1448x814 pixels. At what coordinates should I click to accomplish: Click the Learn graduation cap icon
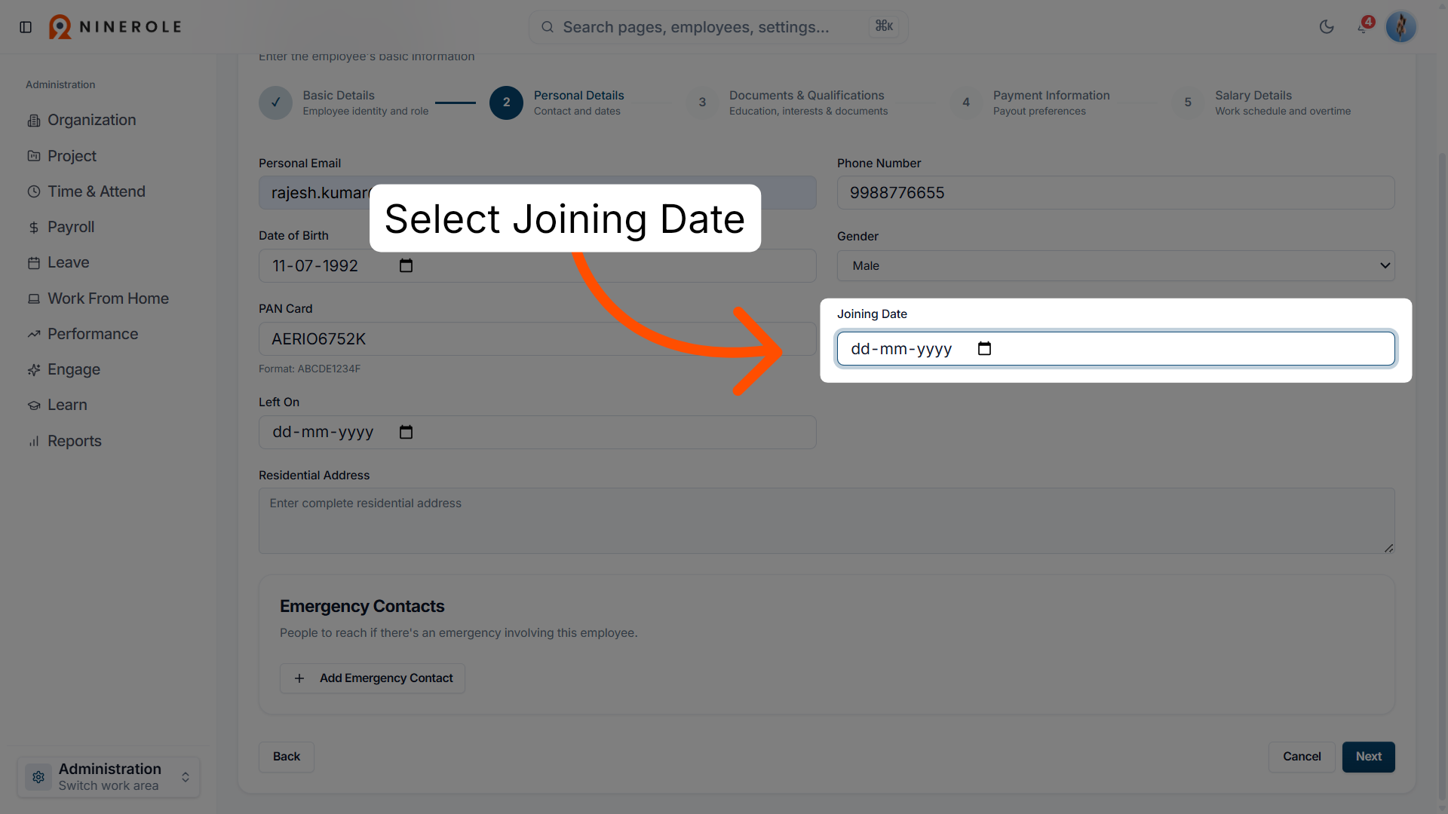tap(34, 405)
